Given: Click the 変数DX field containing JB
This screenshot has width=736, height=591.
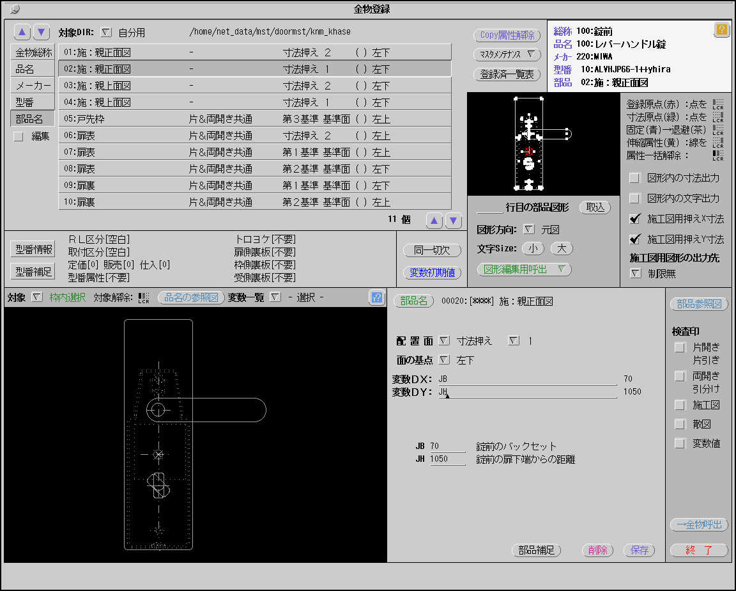Looking at the screenshot, I should click(527, 379).
